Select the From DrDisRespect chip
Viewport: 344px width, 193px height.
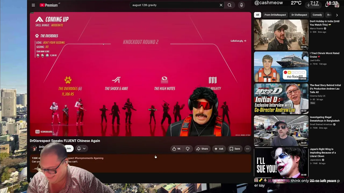pyautogui.click(x=275, y=15)
